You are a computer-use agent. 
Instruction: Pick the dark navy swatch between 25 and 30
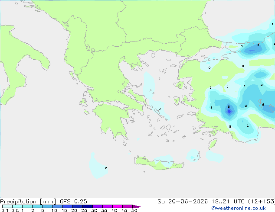pyautogui.click(x=88, y=206)
